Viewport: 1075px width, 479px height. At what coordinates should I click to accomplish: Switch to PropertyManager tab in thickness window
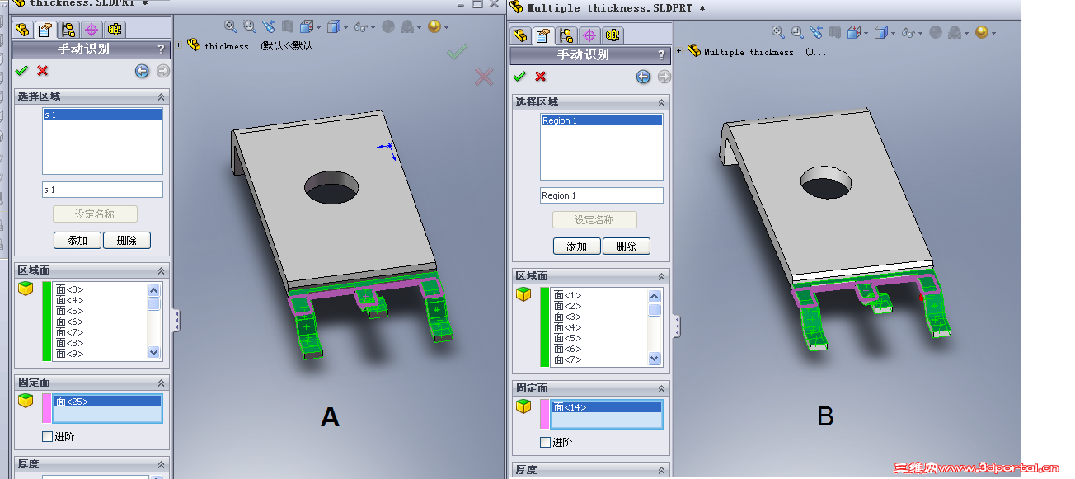point(46,30)
